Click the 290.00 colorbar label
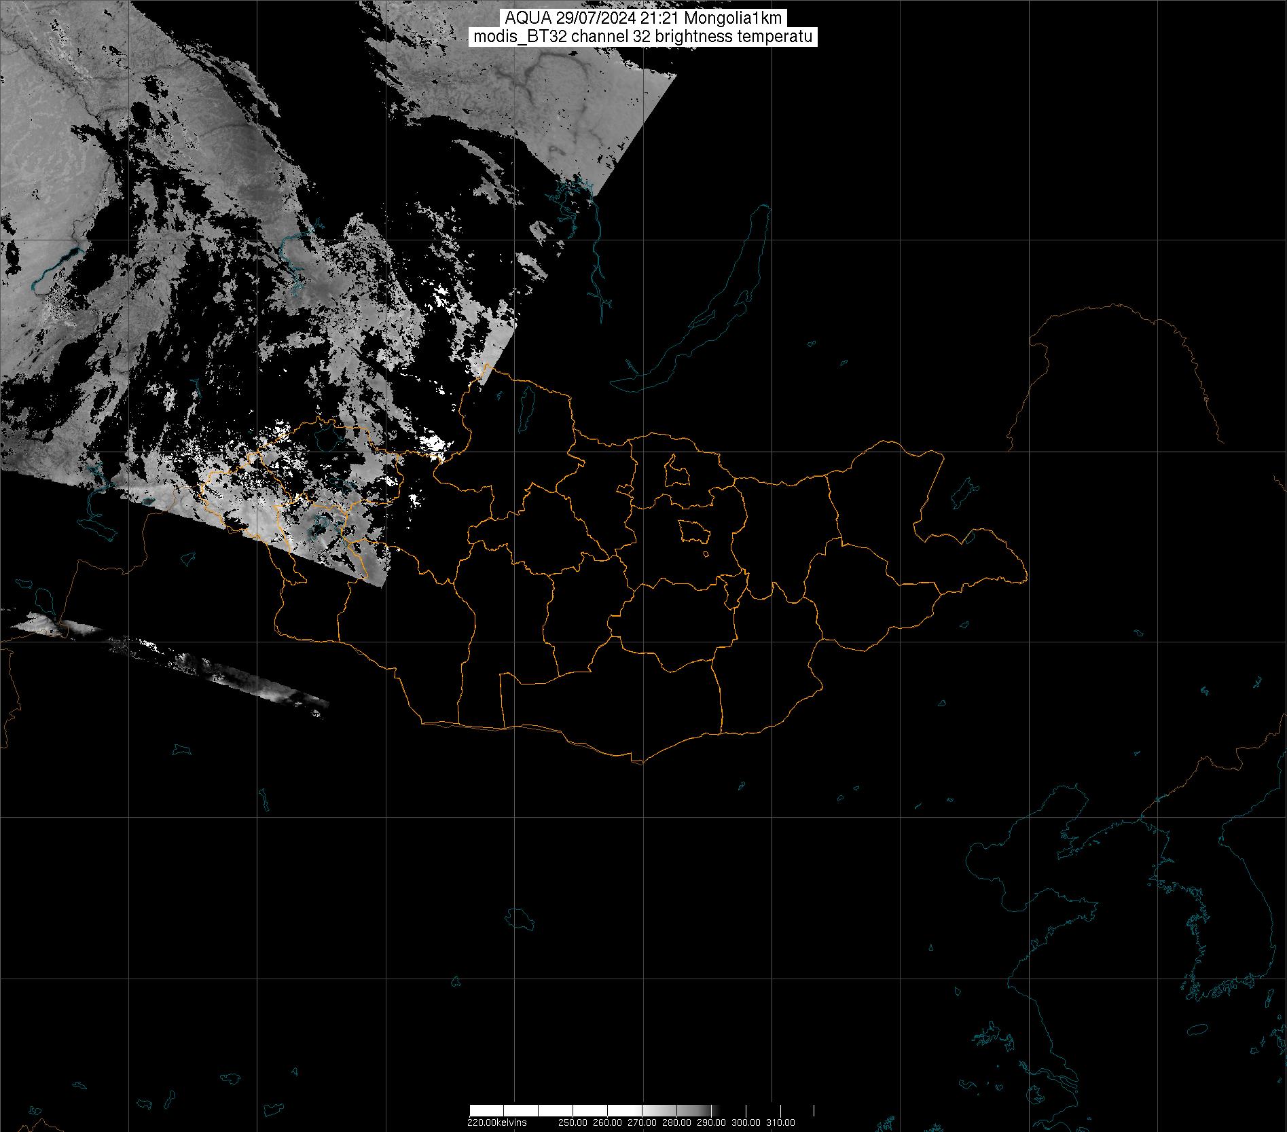This screenshot has width=1287, height=1132. click(x=711, y=1122)
